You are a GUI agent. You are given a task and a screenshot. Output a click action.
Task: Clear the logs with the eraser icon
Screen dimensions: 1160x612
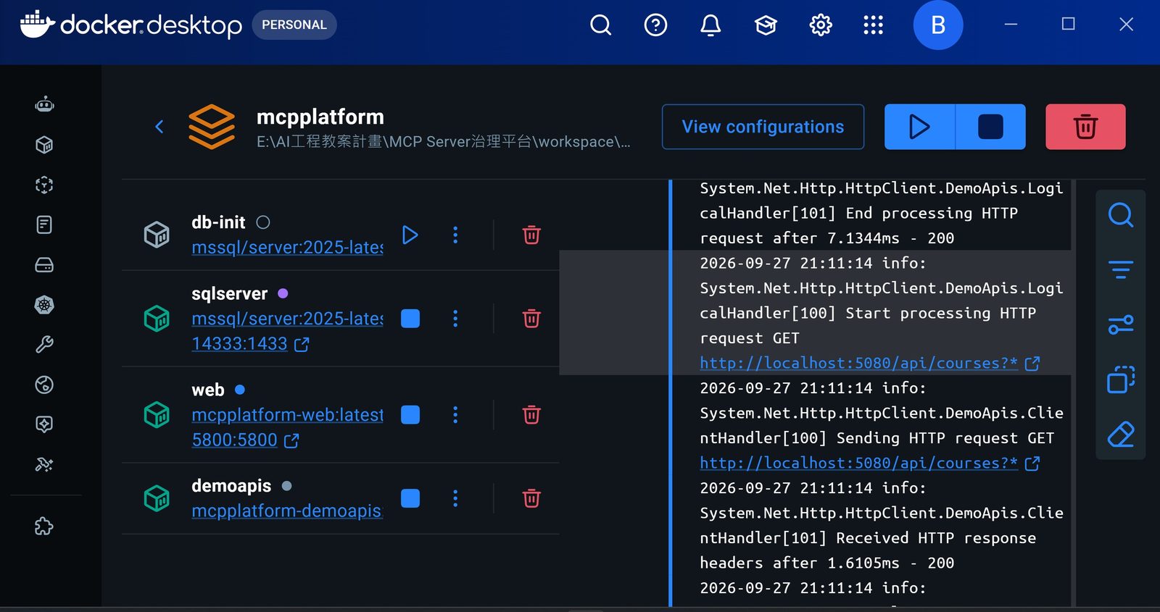point(1121,435)
